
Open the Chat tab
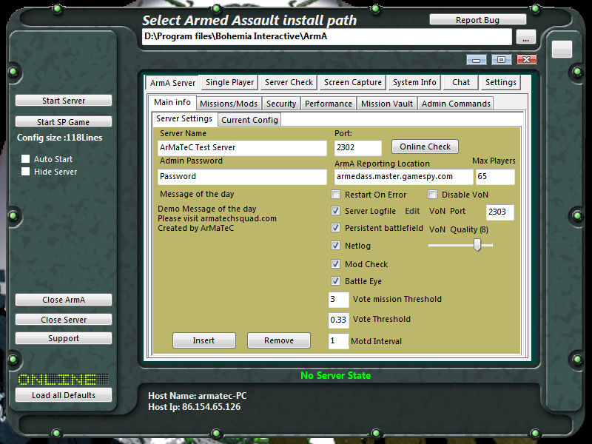click(461, 82)
